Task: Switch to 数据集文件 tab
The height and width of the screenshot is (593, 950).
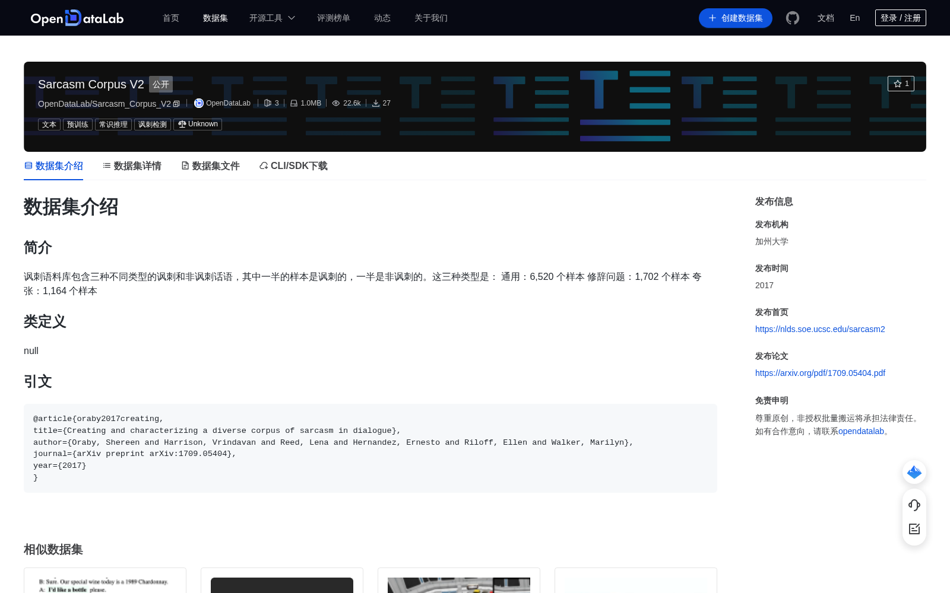Action: pyautogui.click(x=210, y=166)
